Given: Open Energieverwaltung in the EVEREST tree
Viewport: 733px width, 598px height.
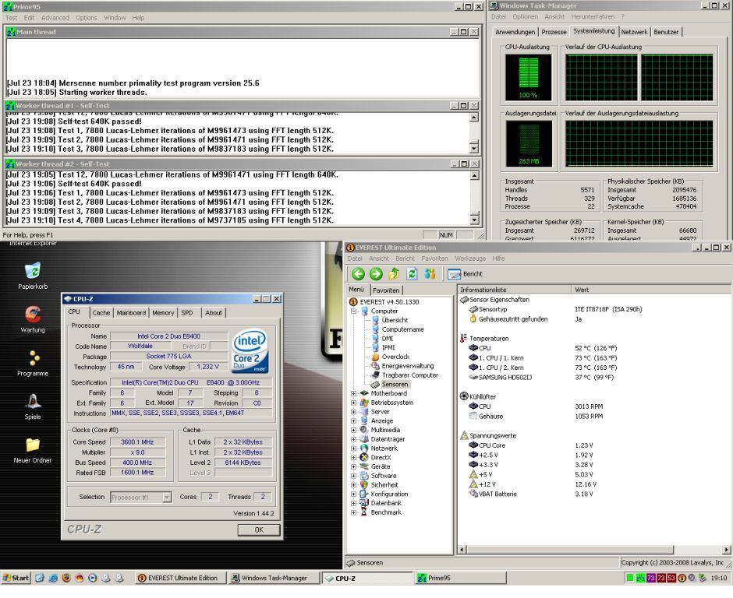Looking at the screenshot, I should [407, 366].
